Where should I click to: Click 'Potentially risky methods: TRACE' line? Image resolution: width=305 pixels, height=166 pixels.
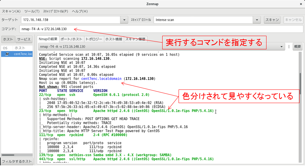click(79, 123)
